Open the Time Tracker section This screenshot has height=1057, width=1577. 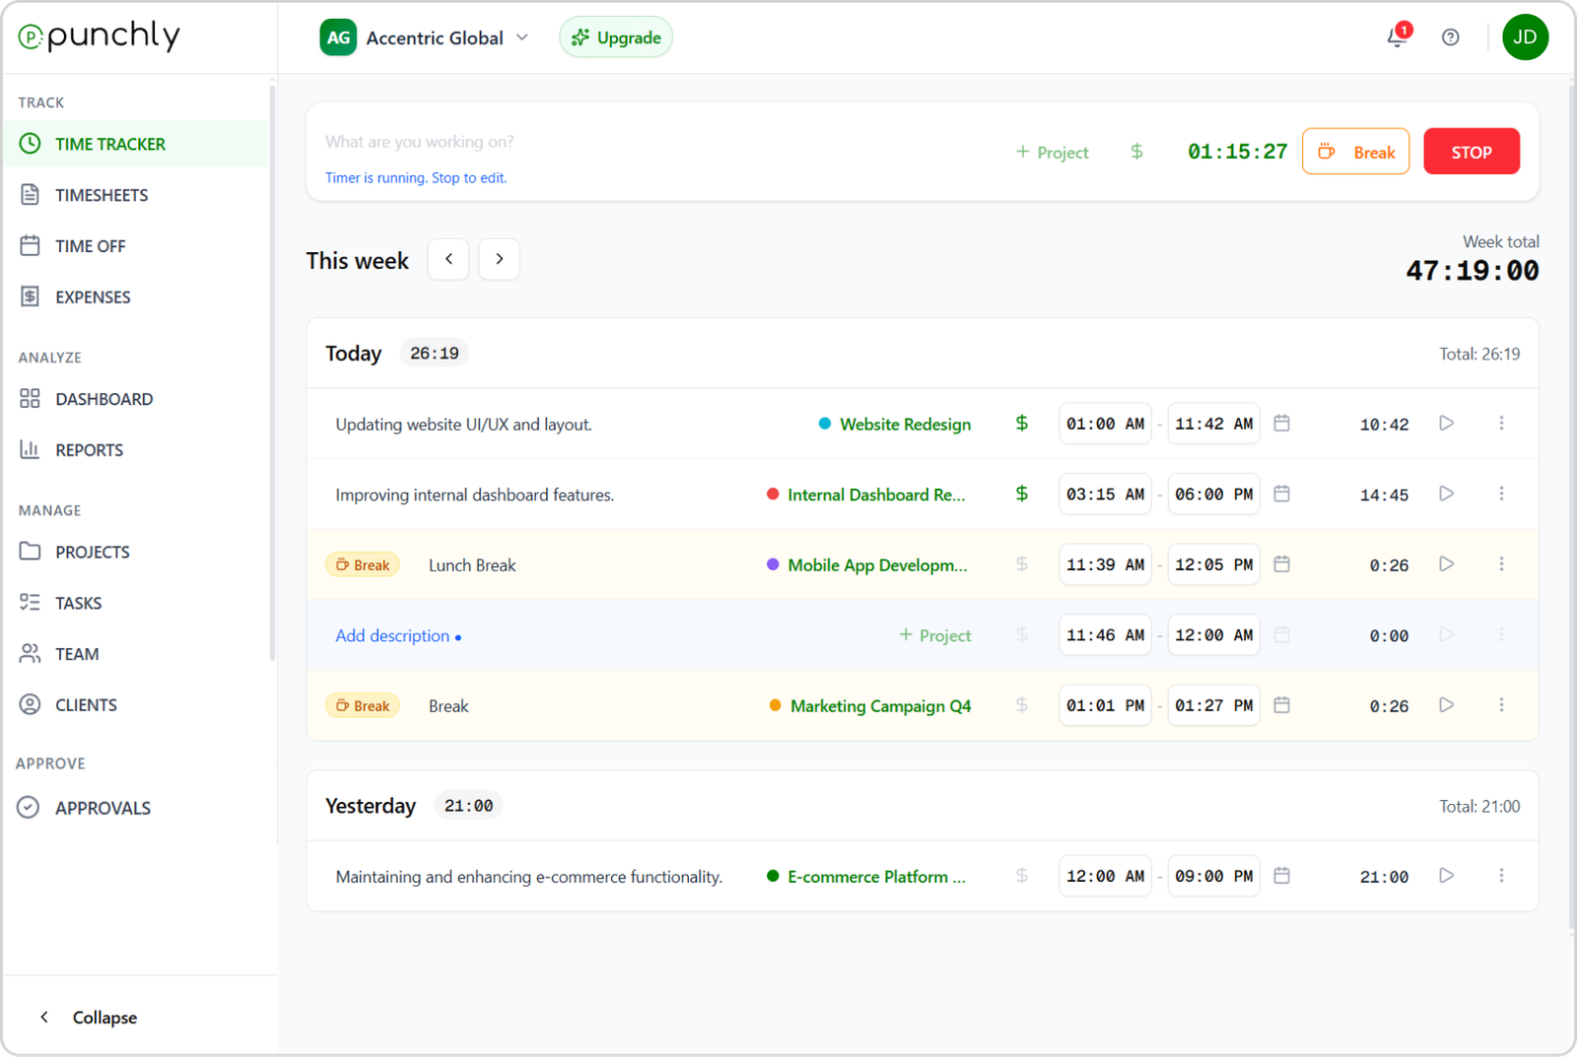108,143
